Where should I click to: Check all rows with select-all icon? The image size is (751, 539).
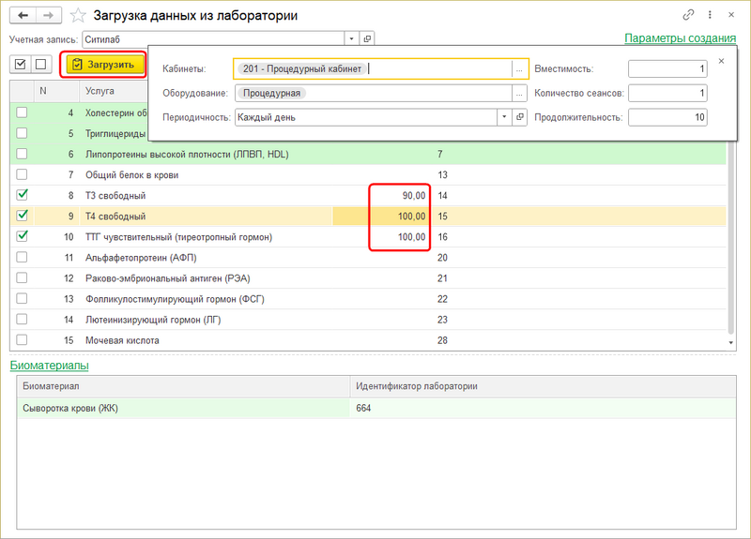(x=21, y=64)
